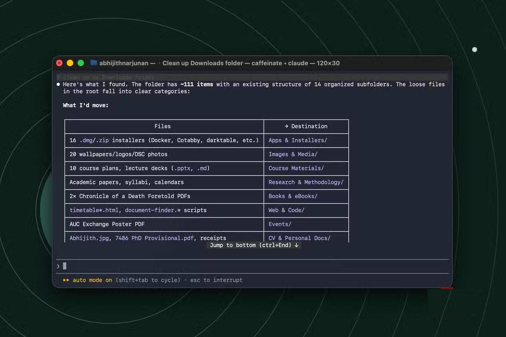Click "esc to interrupt" hint text
This screenshot has height=337, width=506.
[216, 280]
